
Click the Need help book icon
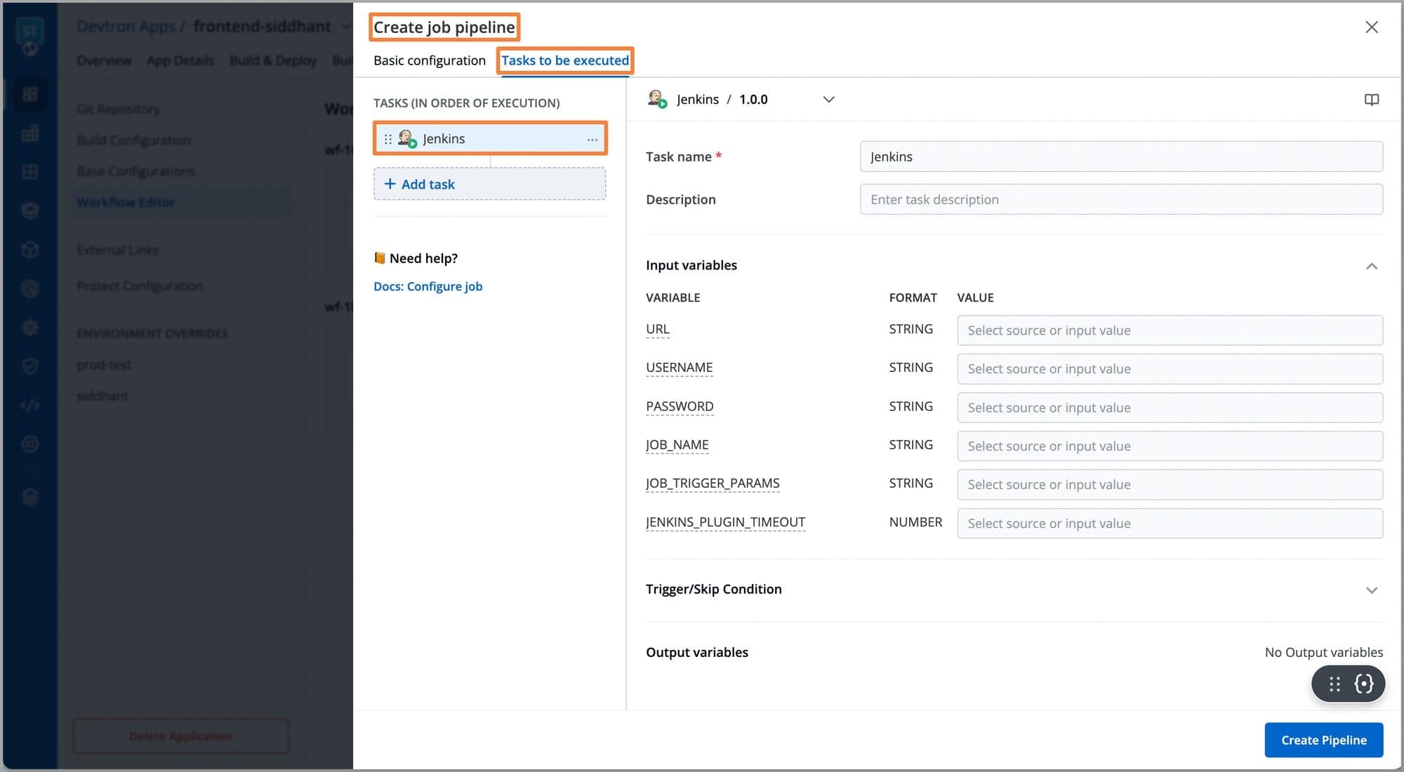tap(379, 258)
